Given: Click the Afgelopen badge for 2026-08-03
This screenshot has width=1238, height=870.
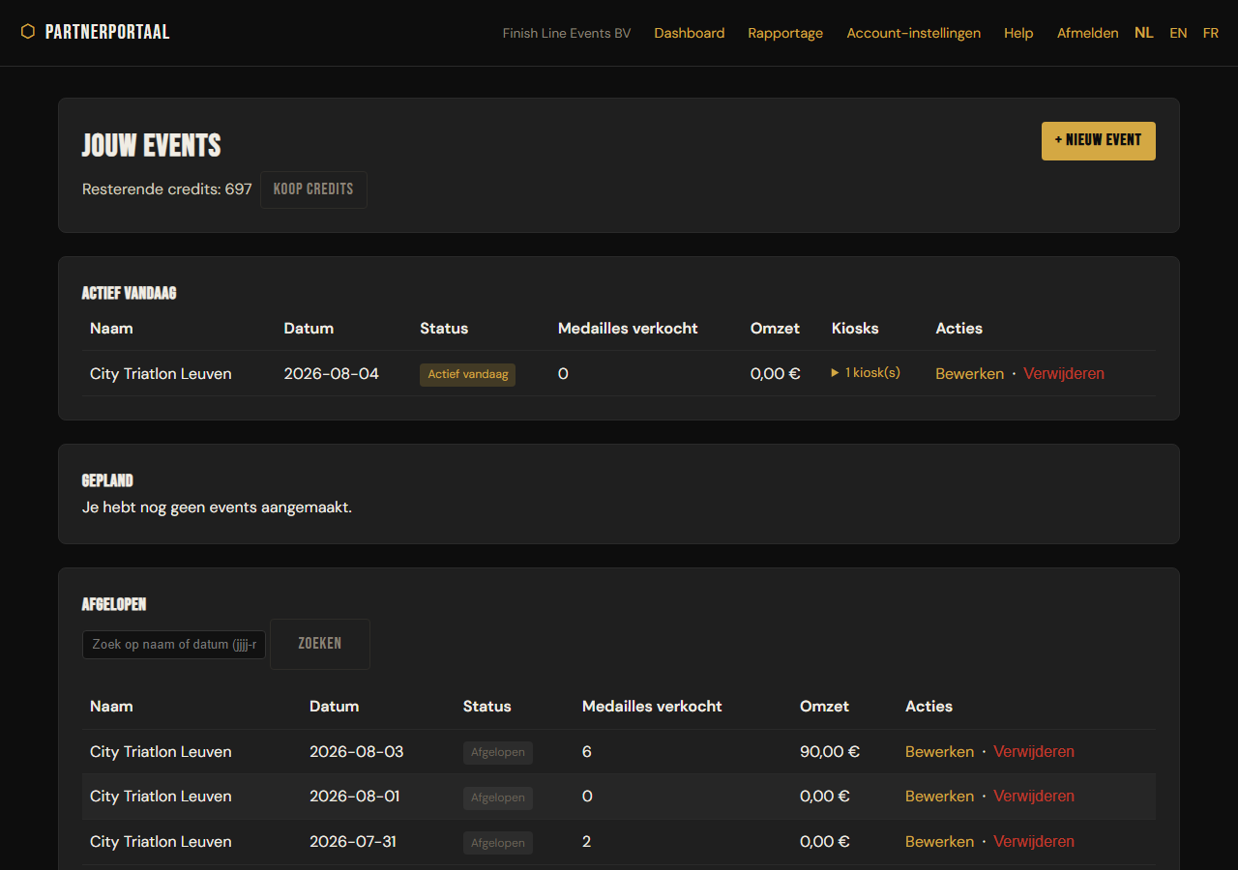Looking at the screenshot, I should click(x=498, y=753).
